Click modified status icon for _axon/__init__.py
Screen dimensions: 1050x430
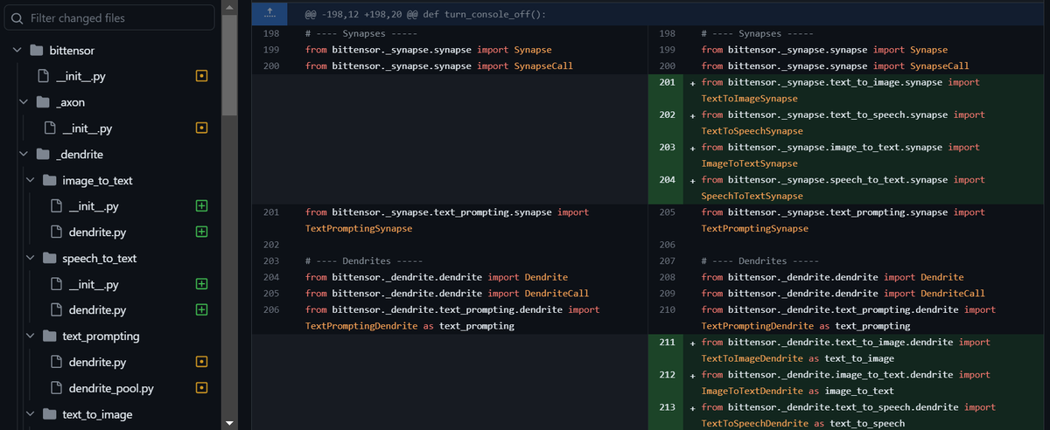tap(202, 128)
